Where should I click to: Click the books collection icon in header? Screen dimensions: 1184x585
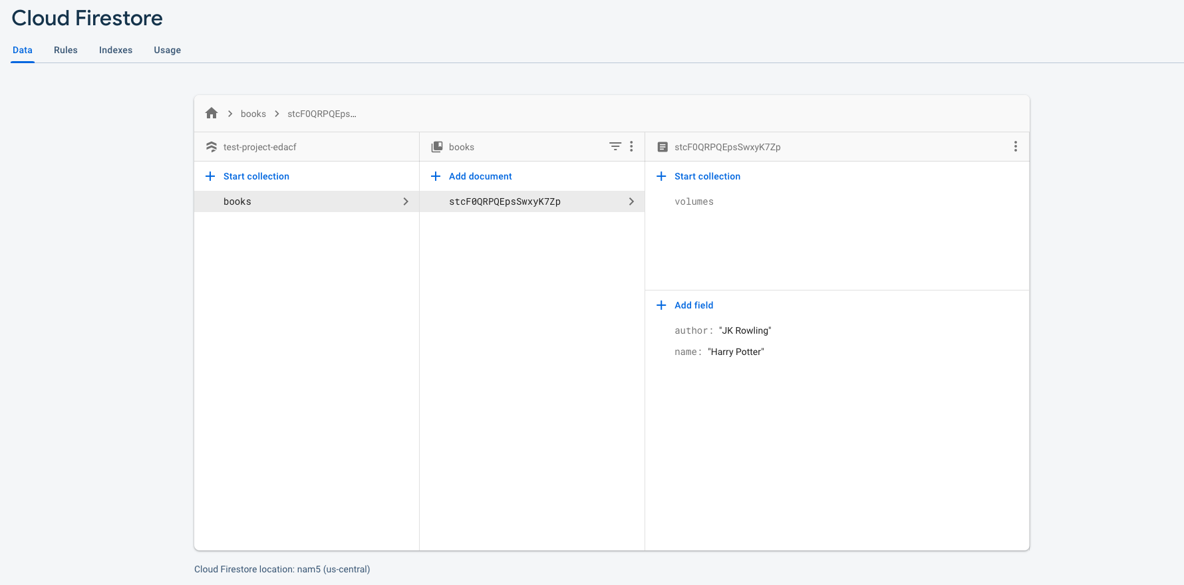click(x=437, y=147)
